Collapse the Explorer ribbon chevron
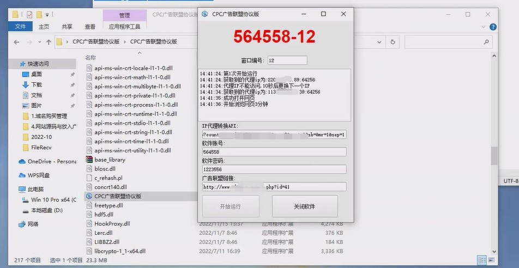 tap(483, 27)
